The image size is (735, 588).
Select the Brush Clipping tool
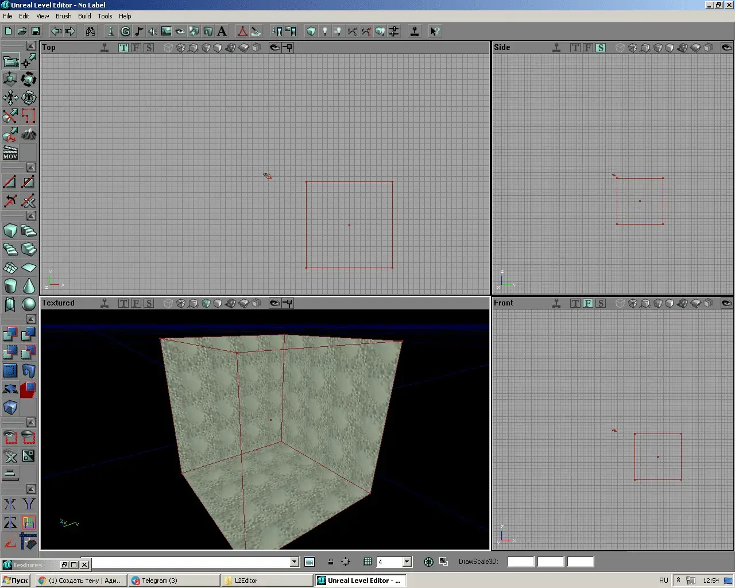click(10, 116)
